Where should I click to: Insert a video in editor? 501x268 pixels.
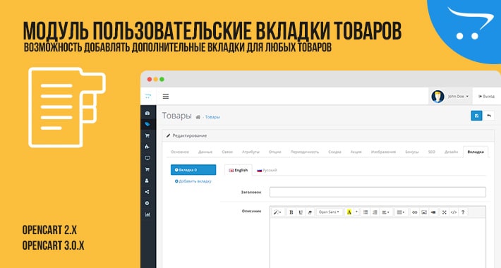(433, 212)
